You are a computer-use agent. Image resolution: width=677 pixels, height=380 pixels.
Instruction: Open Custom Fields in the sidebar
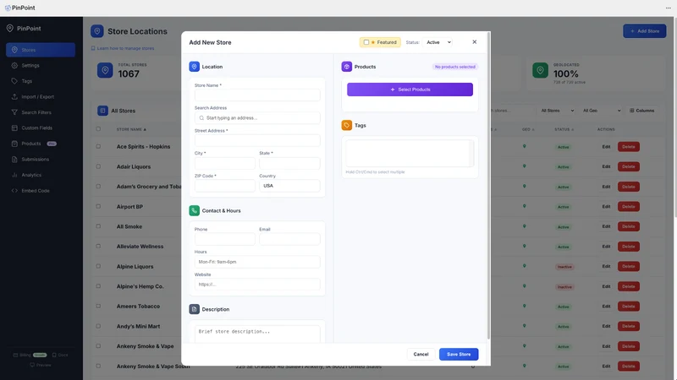point(41,128)
